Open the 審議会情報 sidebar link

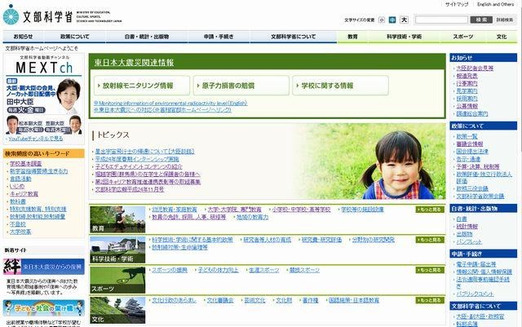click(470, 144)
